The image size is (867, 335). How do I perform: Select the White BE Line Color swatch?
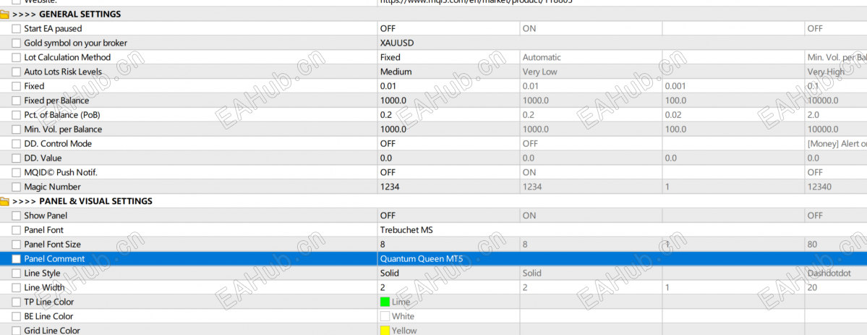click(x=385, y=317)
